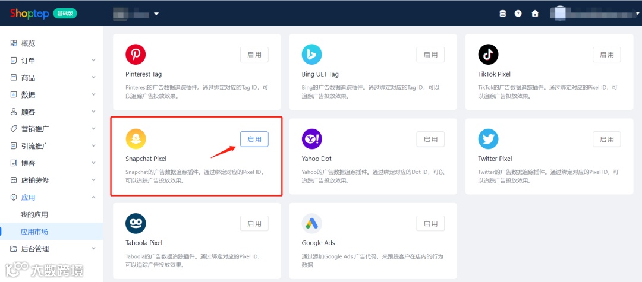The height and width of the screenshot is (282, 642).
Task: Open the help question mark icon
Action: tap(518, 14)
